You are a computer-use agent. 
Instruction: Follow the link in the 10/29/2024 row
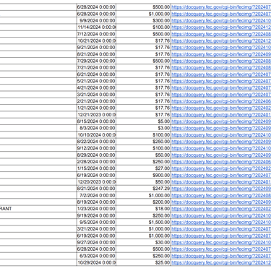221,262
